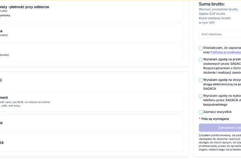
Task: Enable the electronic communication consent checkbox
Action: tap(201, 80)
